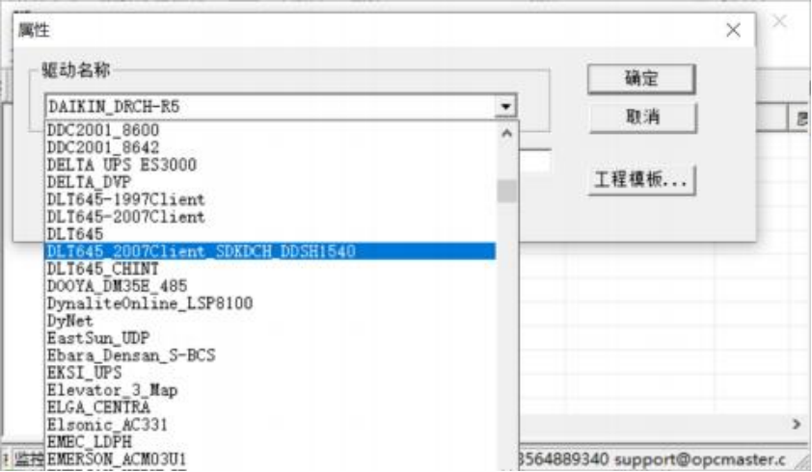
Task: Click the background window horizontal scroll right arrow
Action: tap(797, 425)
